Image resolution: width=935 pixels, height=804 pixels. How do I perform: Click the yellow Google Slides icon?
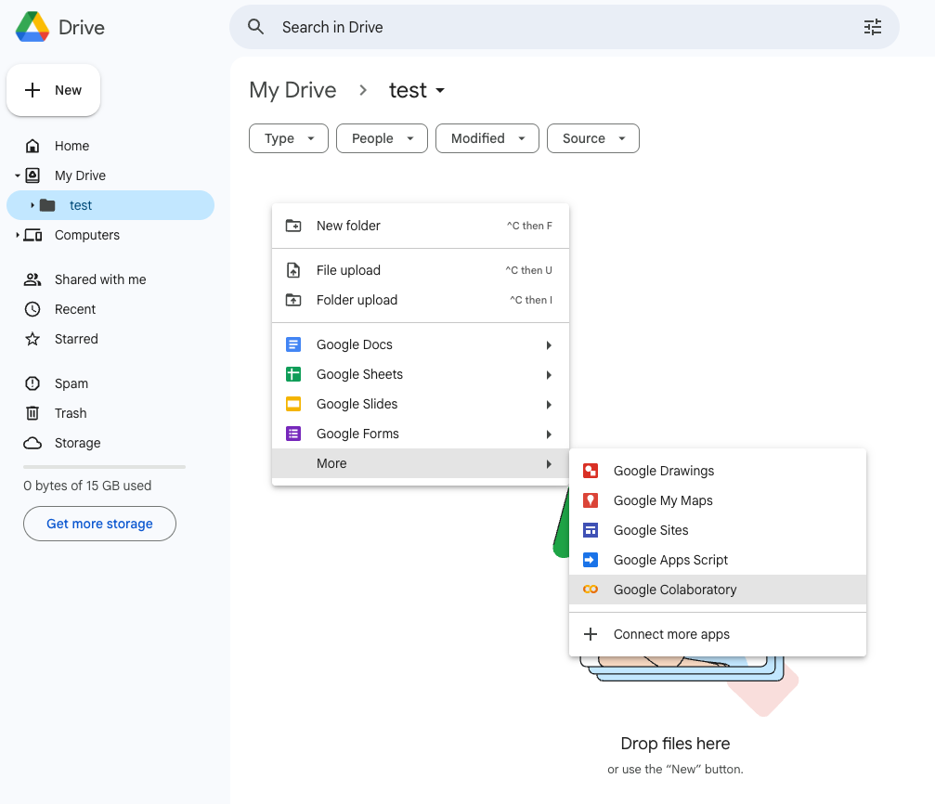coord(293,405)
